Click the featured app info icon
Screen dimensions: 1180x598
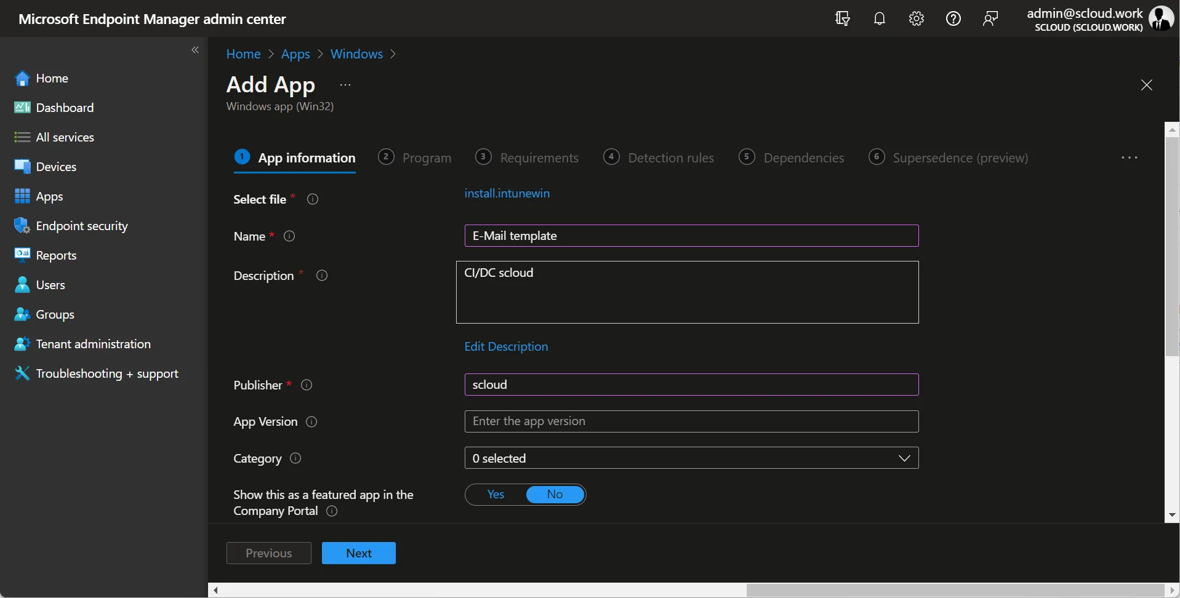click(332, 511)
